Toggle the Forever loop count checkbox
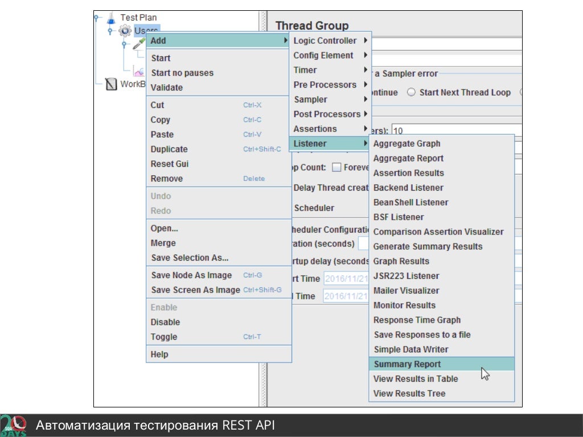Viewport: 583px width, 437px height. [336, 167]
